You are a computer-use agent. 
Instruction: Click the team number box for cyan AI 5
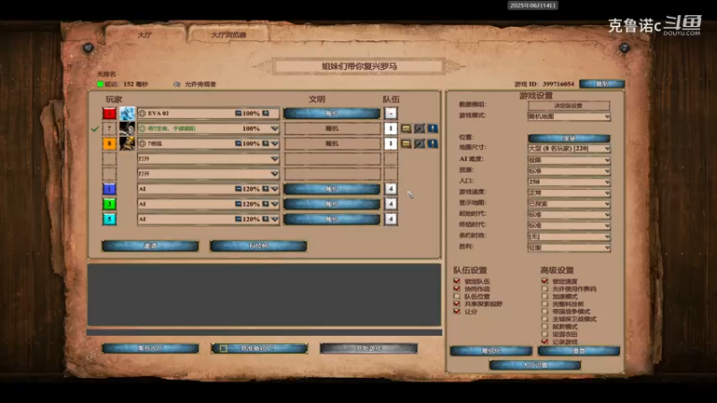pos(391,219)
